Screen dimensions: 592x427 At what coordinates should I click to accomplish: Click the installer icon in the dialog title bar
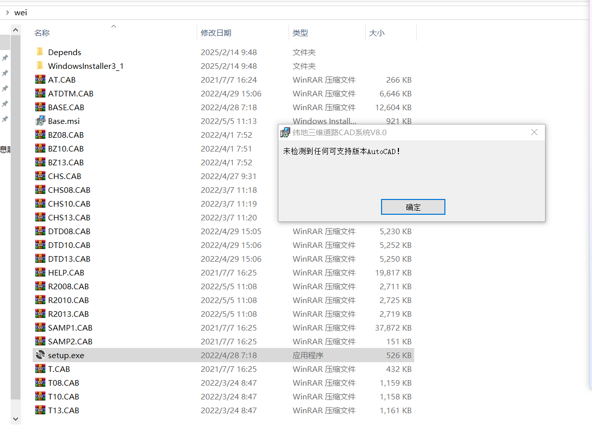tap(285, 132)
